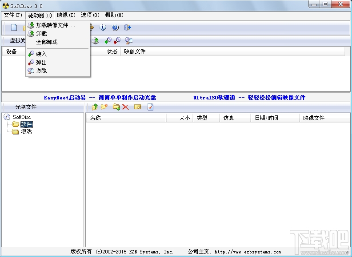
Task: Click the 状态 column header
Action: (x=112, y=51)
